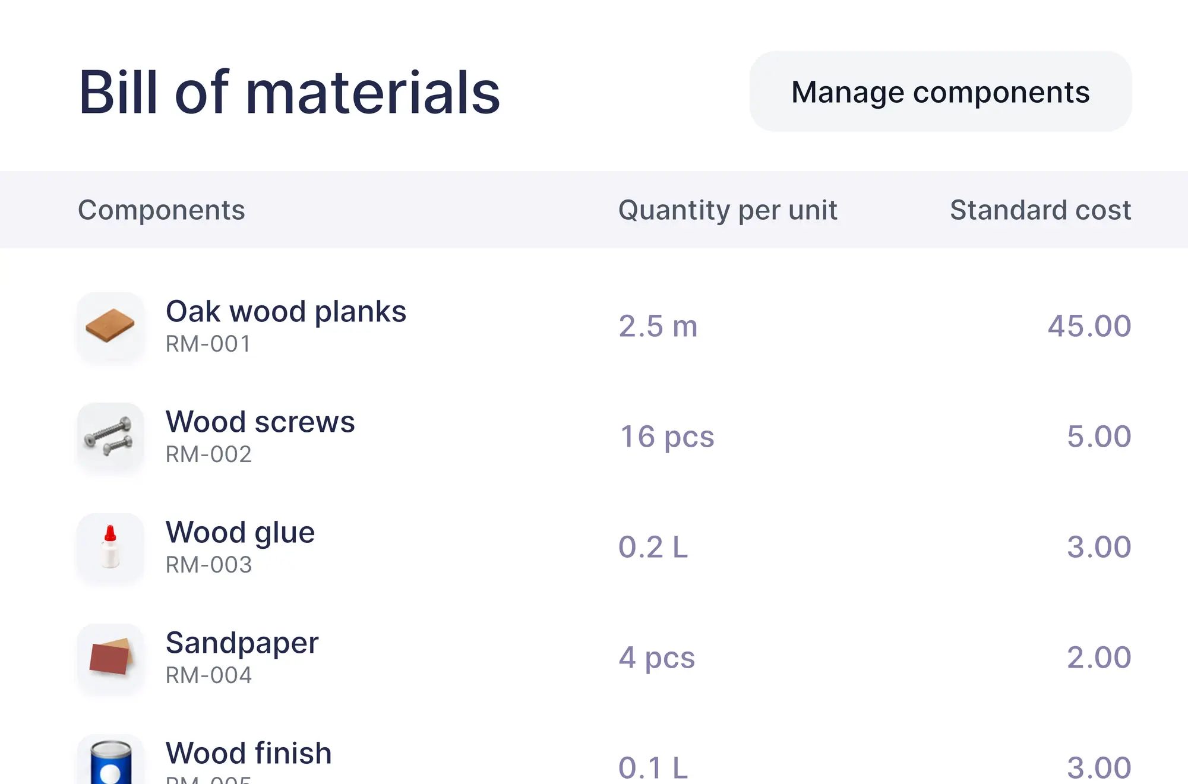This screenshot has height=784, width=1188.
Task: Click the RM-004 code
Action: [x=208, y=675]
